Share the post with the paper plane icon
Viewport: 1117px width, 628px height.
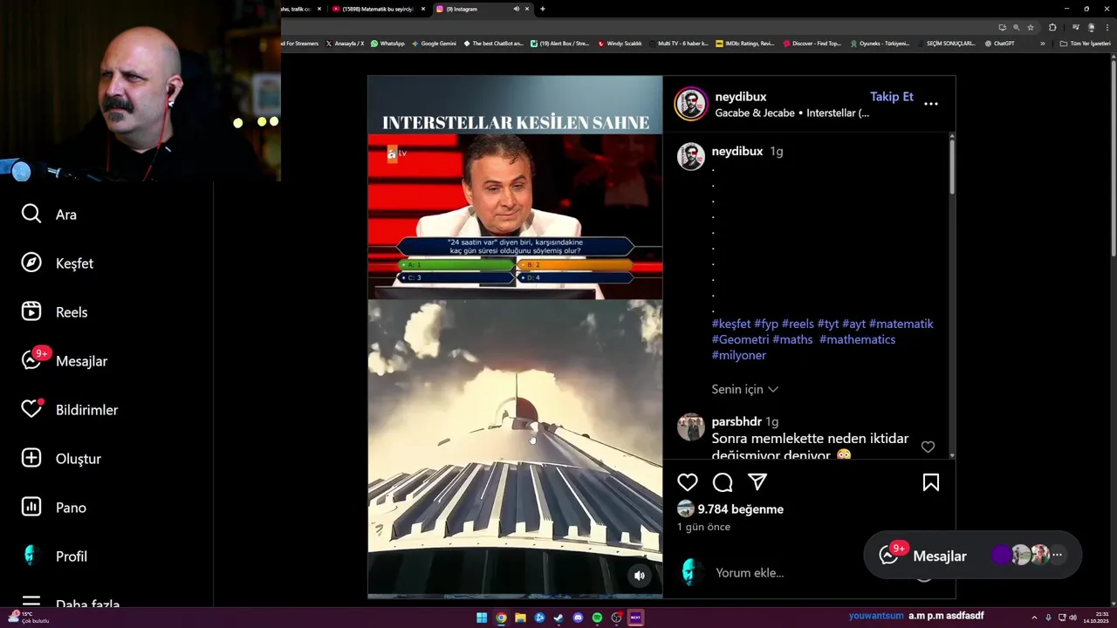(757, 482)
